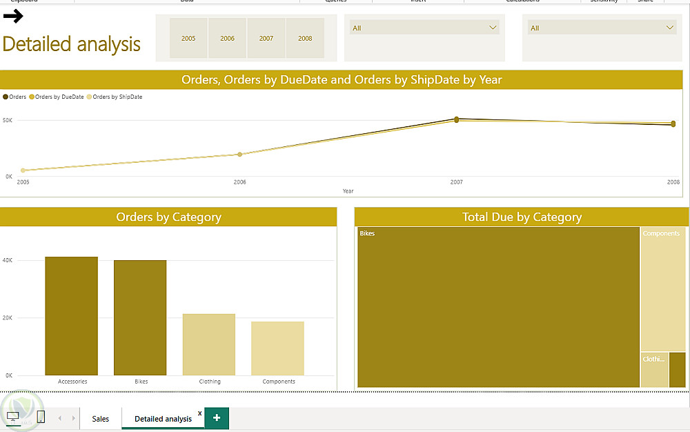Filter by year 2006 slicer tile
The height and width of the screenshot is (432, 690).
click(x=227, y=38)
